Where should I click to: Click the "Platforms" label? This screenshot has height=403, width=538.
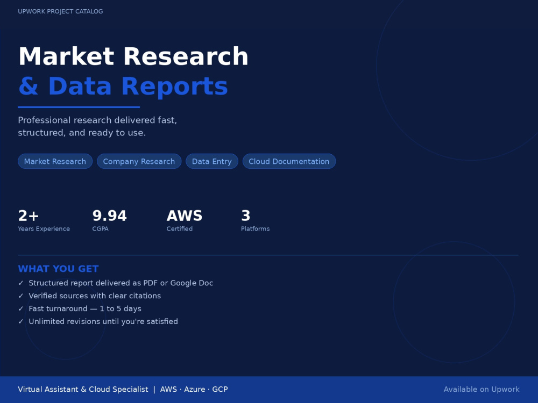coord(255,228)
